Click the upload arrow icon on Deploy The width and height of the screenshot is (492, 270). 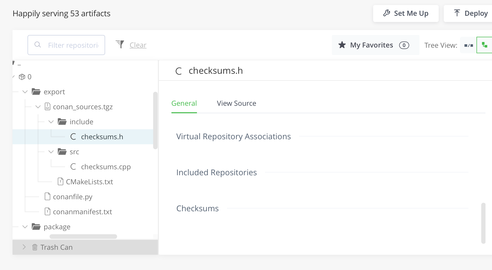click(457, 12)
